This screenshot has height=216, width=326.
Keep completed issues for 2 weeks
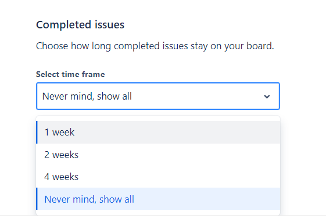coord(158,155)
